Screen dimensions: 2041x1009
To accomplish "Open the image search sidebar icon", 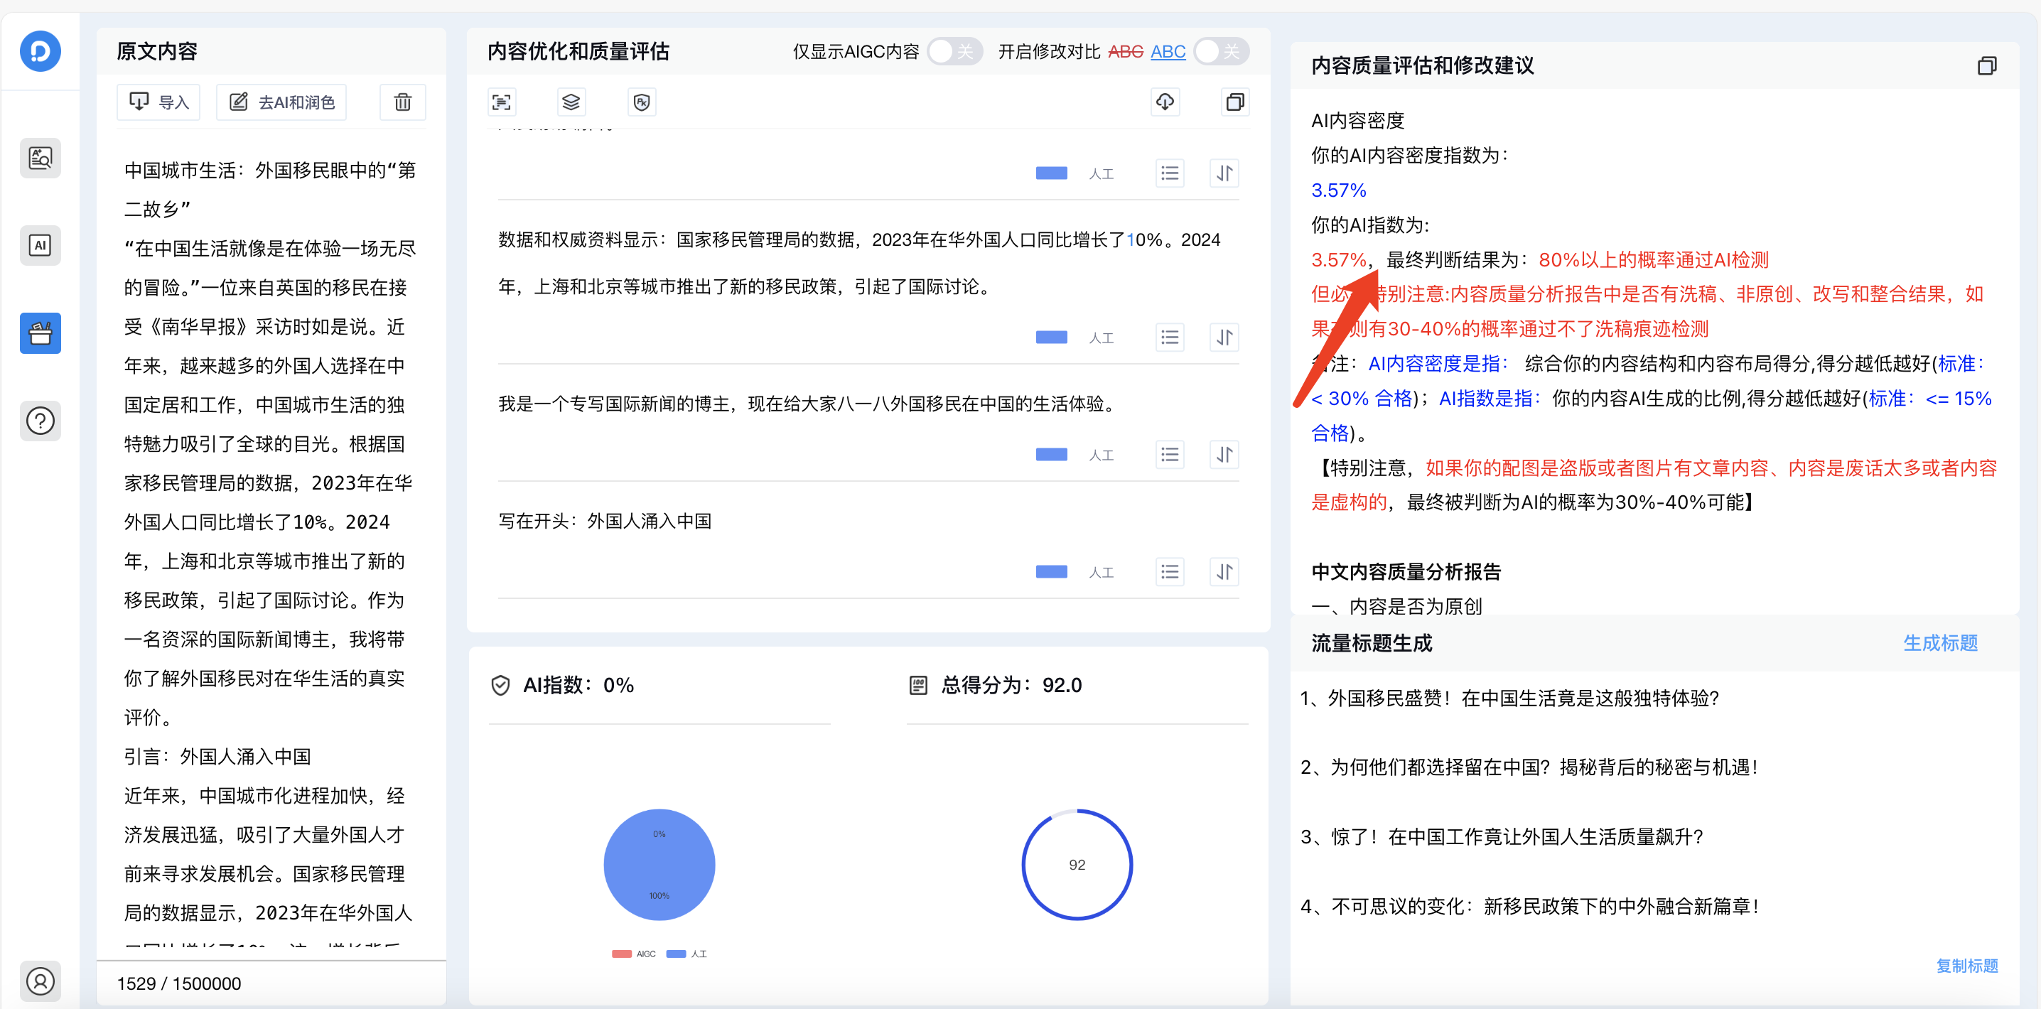I will coord(41,158).
